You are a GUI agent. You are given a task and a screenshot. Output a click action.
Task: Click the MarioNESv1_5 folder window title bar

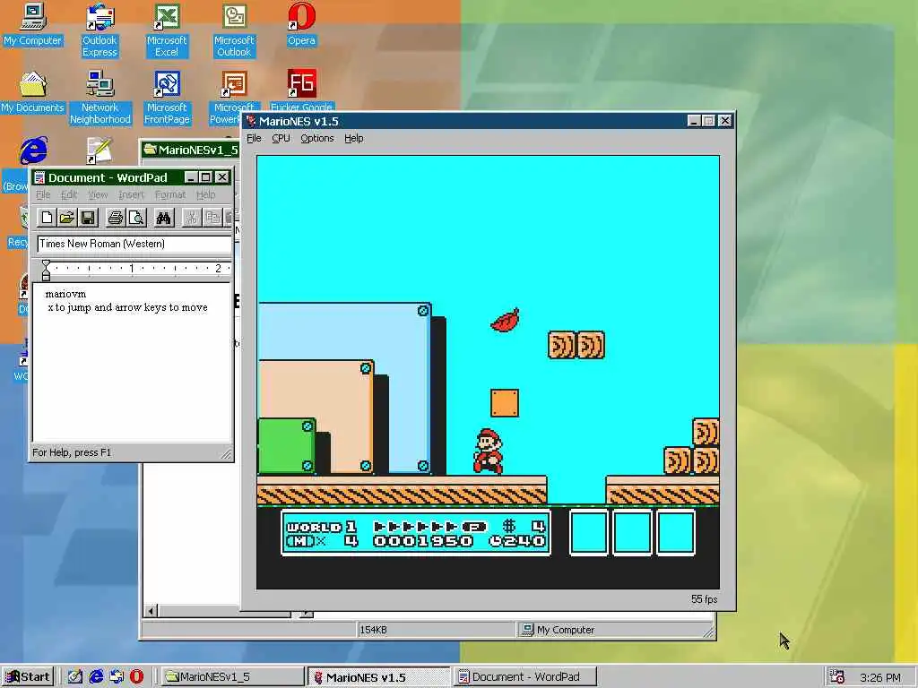(x=190, y=150)
